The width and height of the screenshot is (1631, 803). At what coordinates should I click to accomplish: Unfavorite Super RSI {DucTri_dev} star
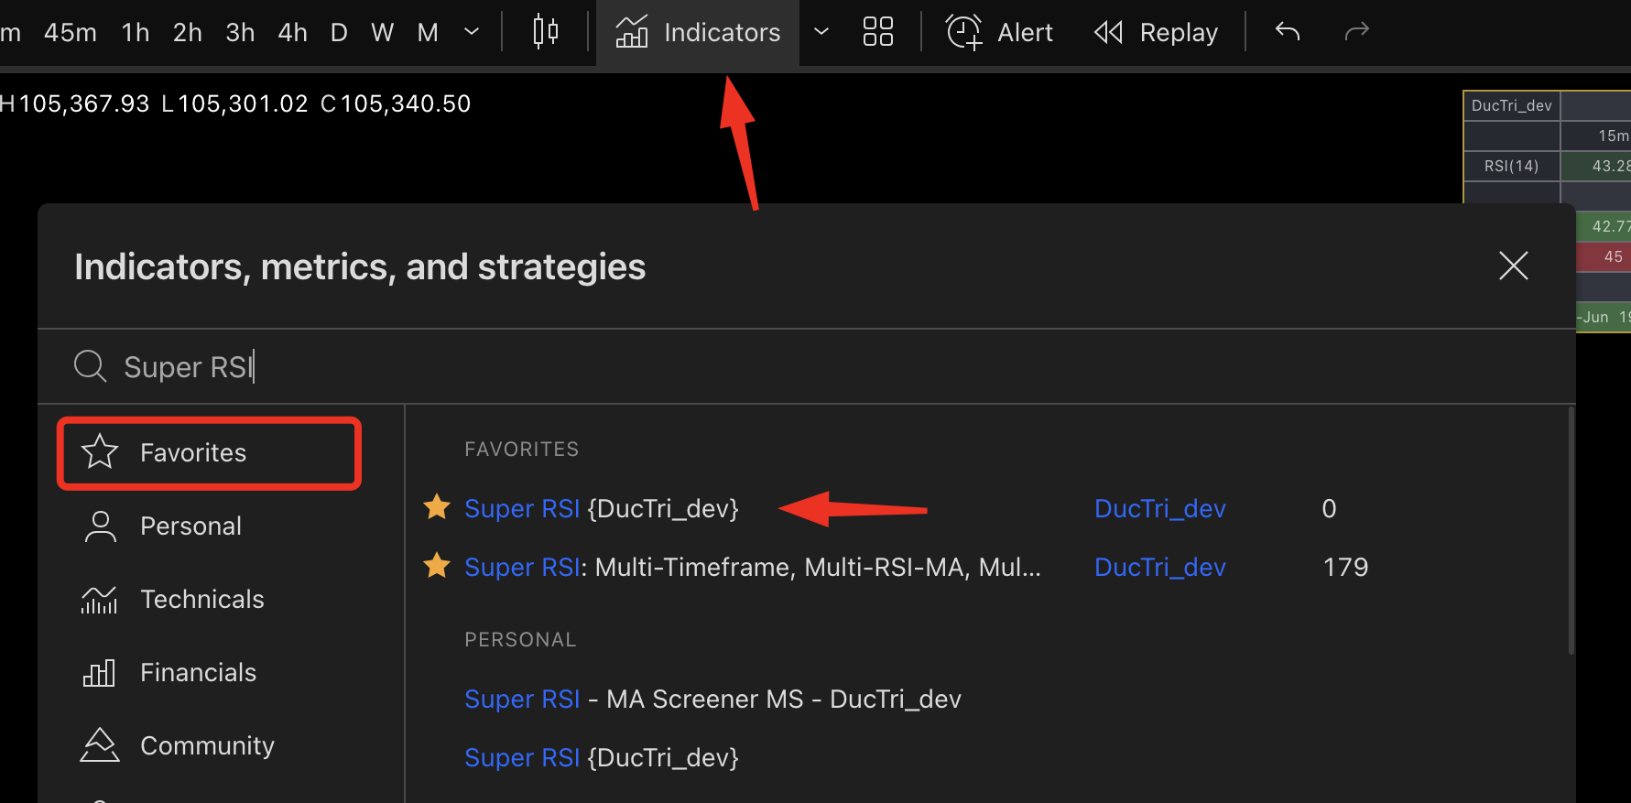coord(437,506)
